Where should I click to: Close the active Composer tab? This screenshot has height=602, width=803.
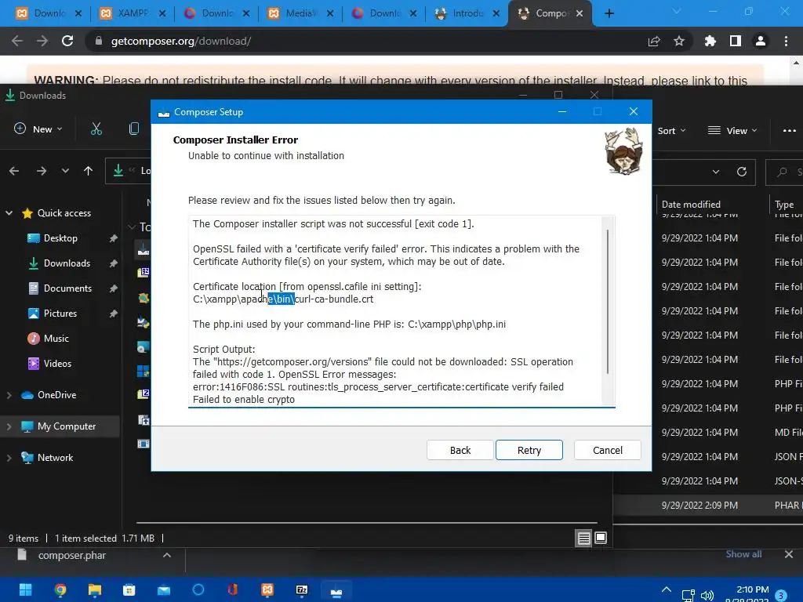pyautogui.click(x=580, y=13)
